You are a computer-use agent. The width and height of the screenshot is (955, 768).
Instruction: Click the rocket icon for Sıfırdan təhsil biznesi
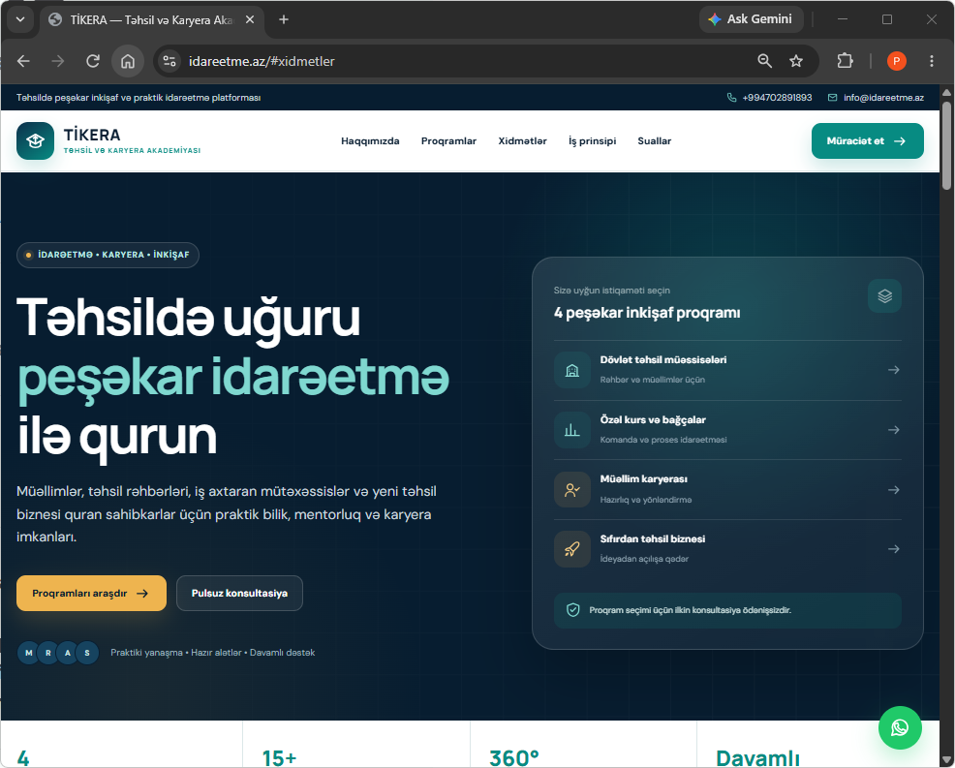[x=571, y=549]
